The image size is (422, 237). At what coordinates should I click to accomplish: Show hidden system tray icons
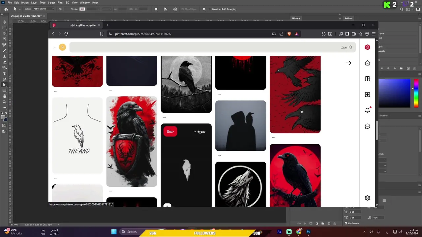pos(364,232)
